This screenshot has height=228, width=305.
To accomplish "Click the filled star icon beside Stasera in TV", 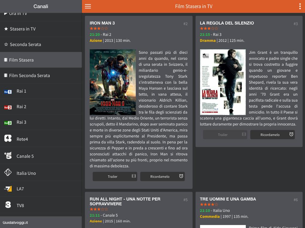I will 6,29.
